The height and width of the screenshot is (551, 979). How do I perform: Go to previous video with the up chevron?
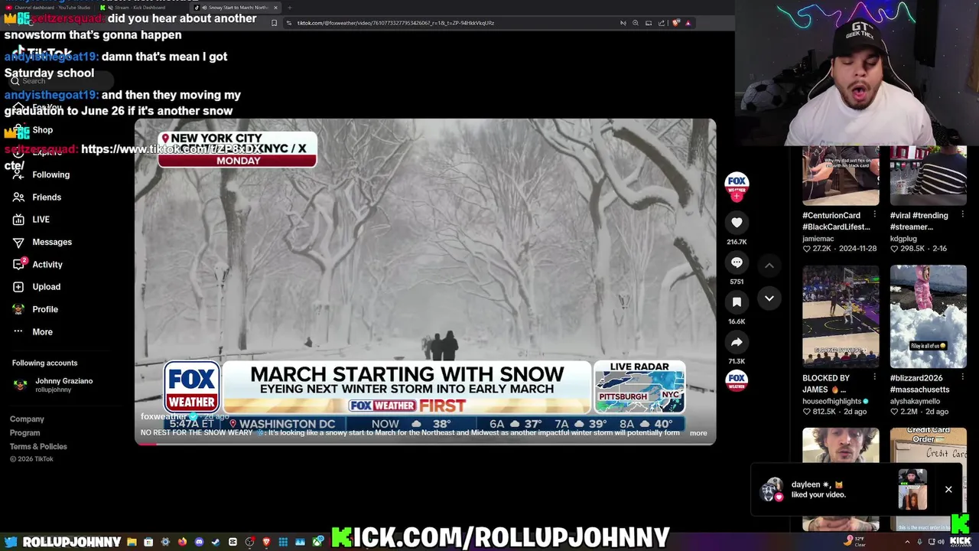[769, 266]
